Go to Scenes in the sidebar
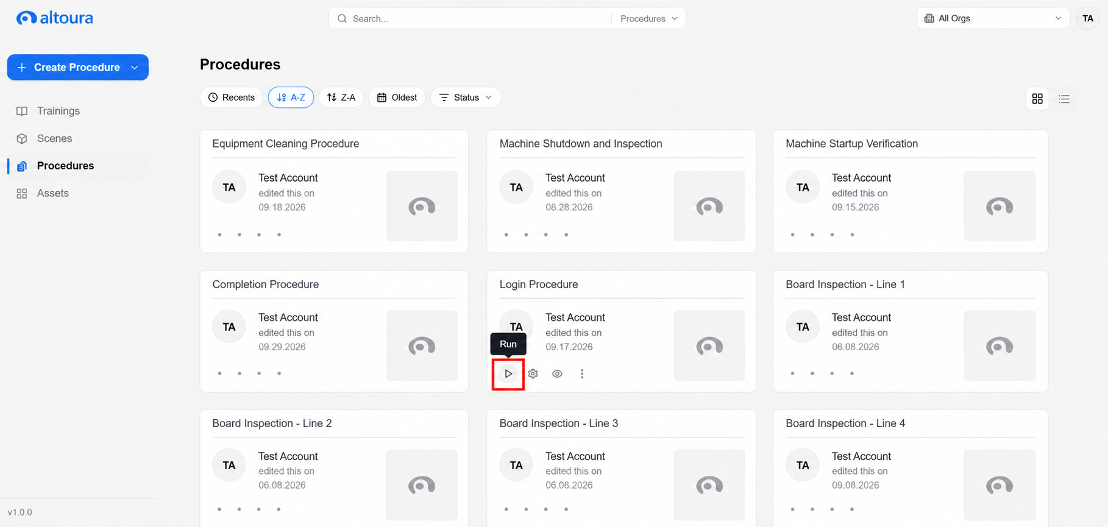Image resolution: width=1108 pixels, height=527 pixels. [x=54, y=138]
